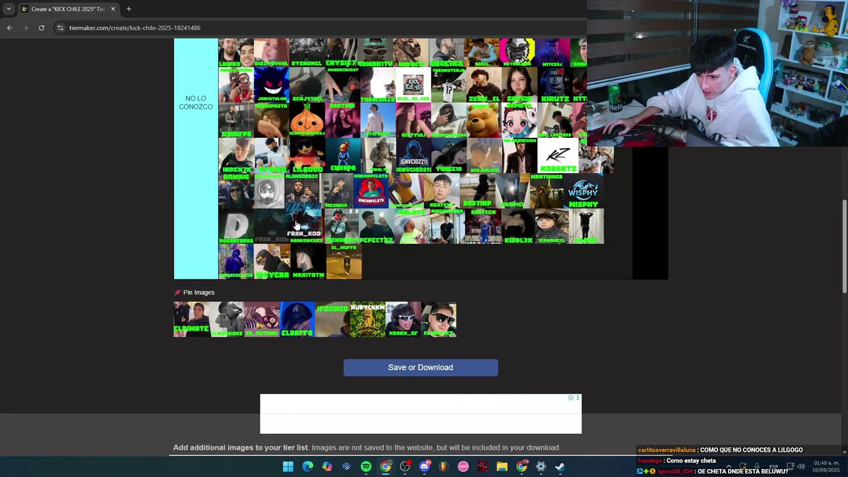Select pinned IFRXNCO image
The image size is (848, 477).
(333, 319)
